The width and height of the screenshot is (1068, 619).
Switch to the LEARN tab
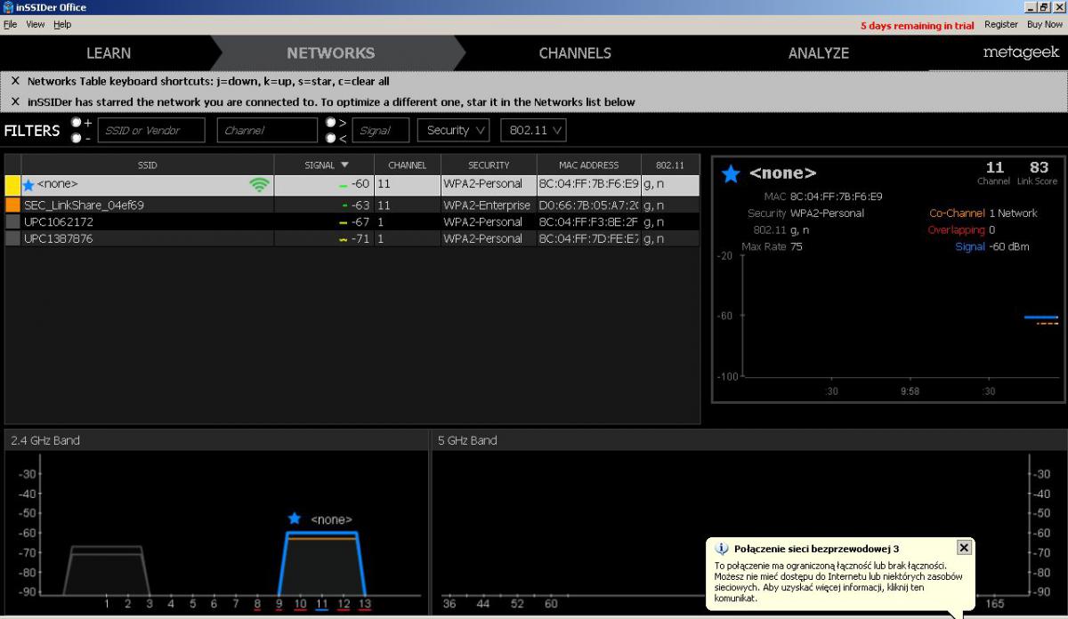(x=109, y=53)
